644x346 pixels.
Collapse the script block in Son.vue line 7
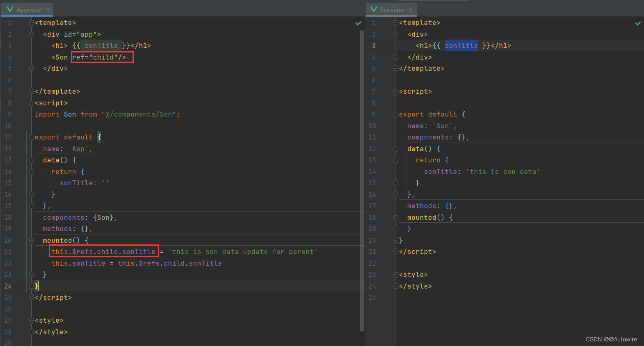[396, 92]
